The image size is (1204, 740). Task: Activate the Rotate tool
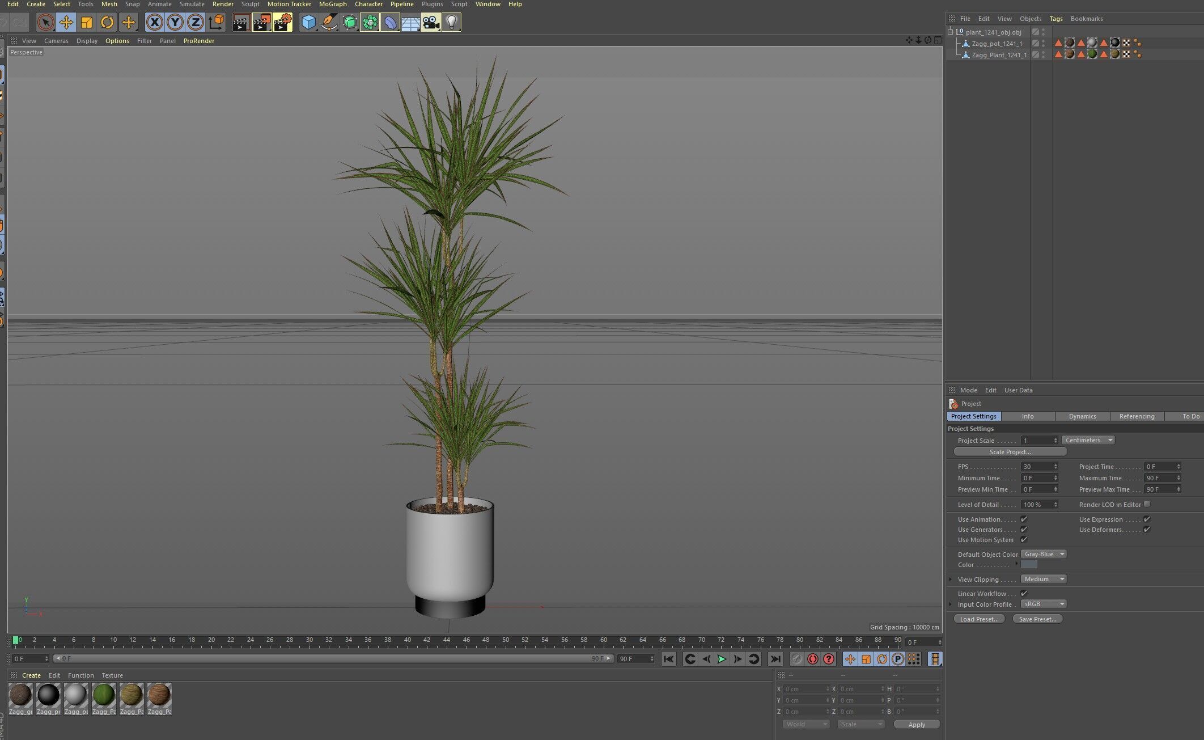point(107,23)
